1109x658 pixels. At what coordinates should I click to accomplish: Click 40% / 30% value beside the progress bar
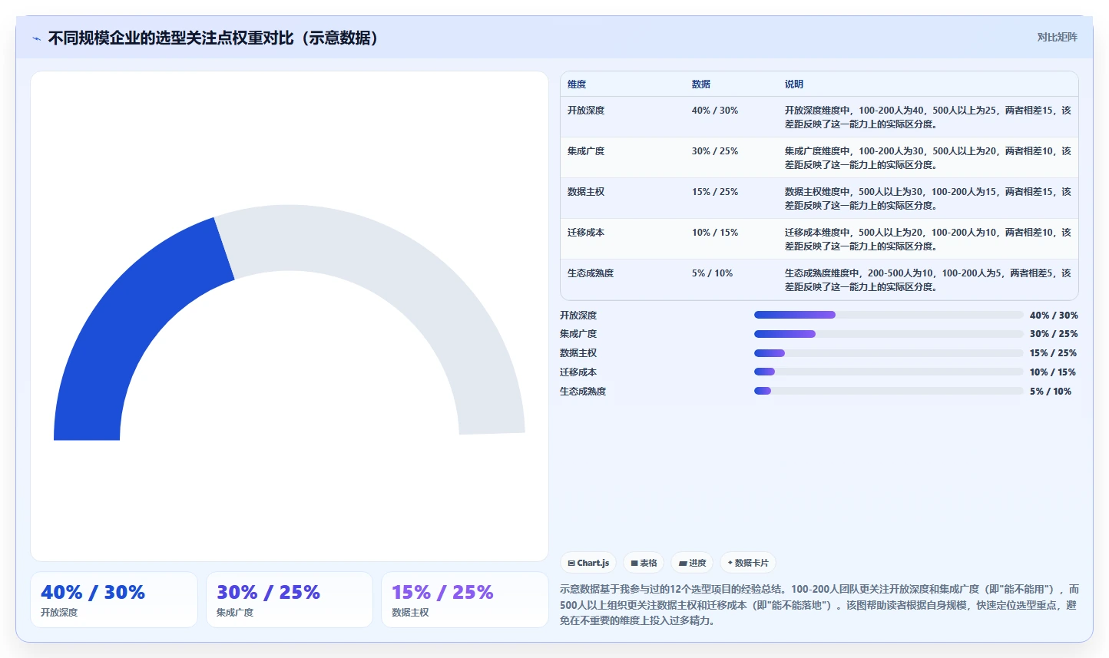(1054, 316)
